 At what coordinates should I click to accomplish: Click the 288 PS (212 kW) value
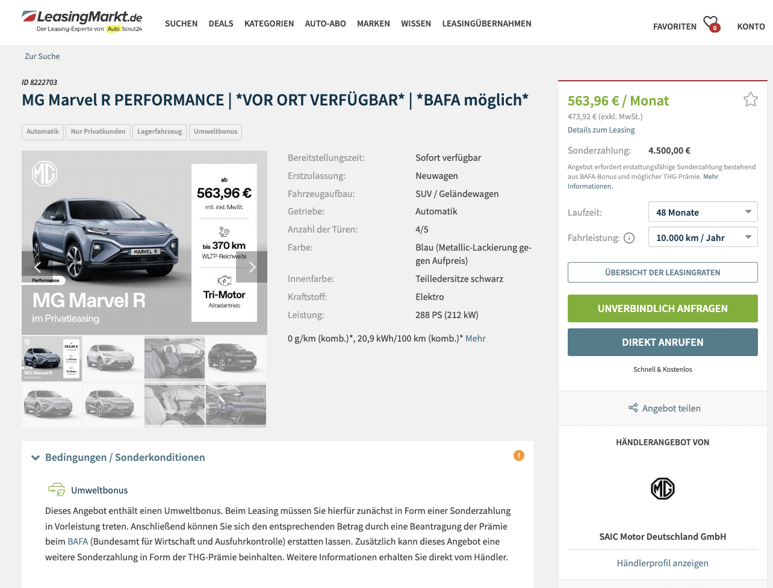pos(447,314)
